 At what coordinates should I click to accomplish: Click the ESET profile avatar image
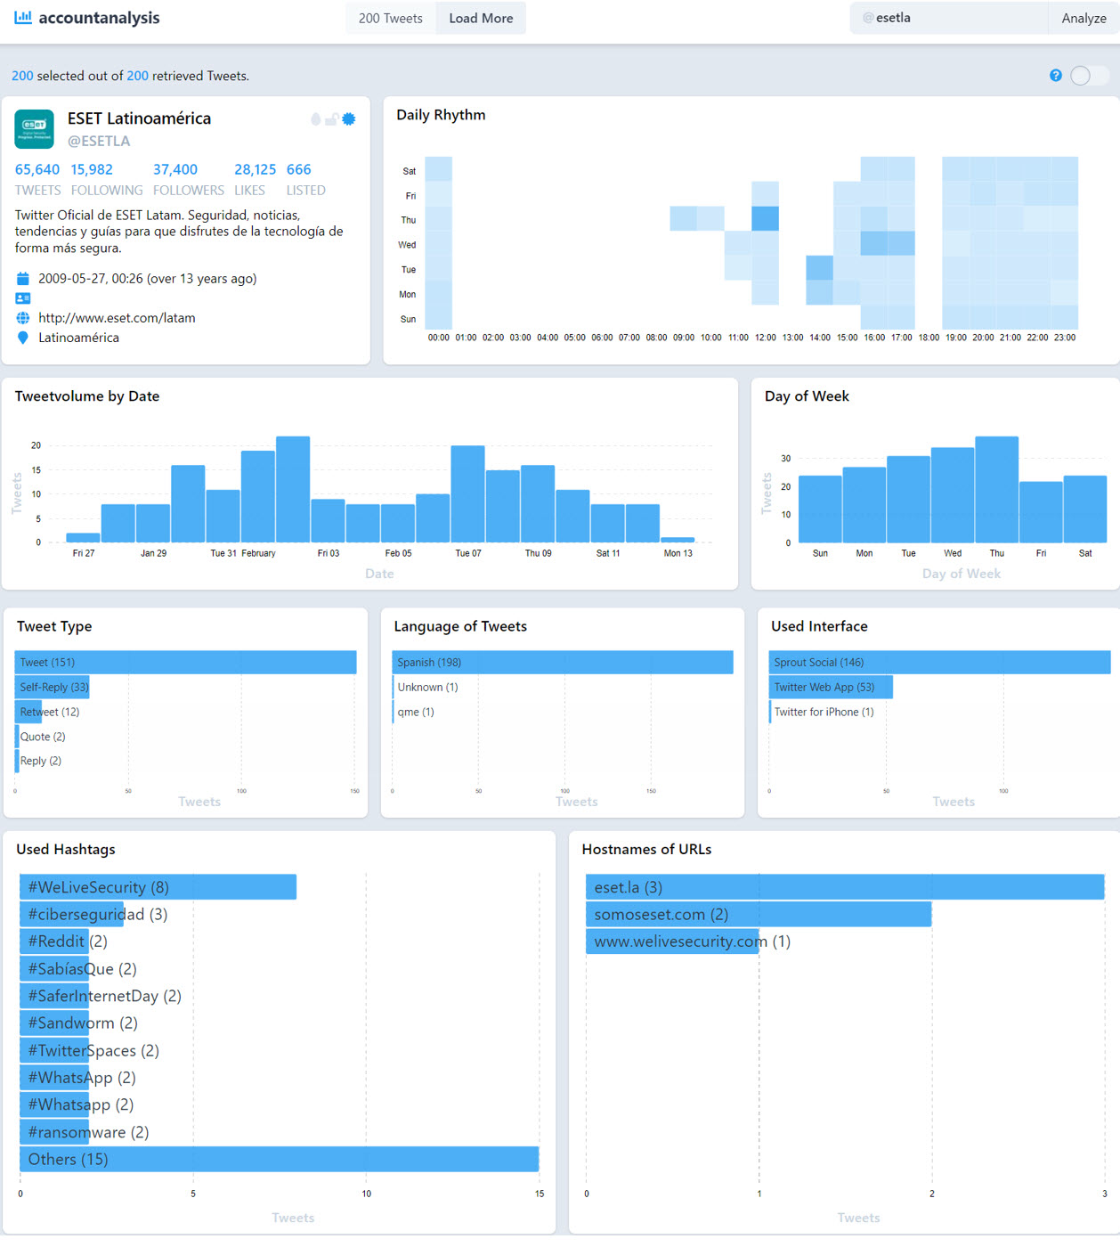coord(35,129)
